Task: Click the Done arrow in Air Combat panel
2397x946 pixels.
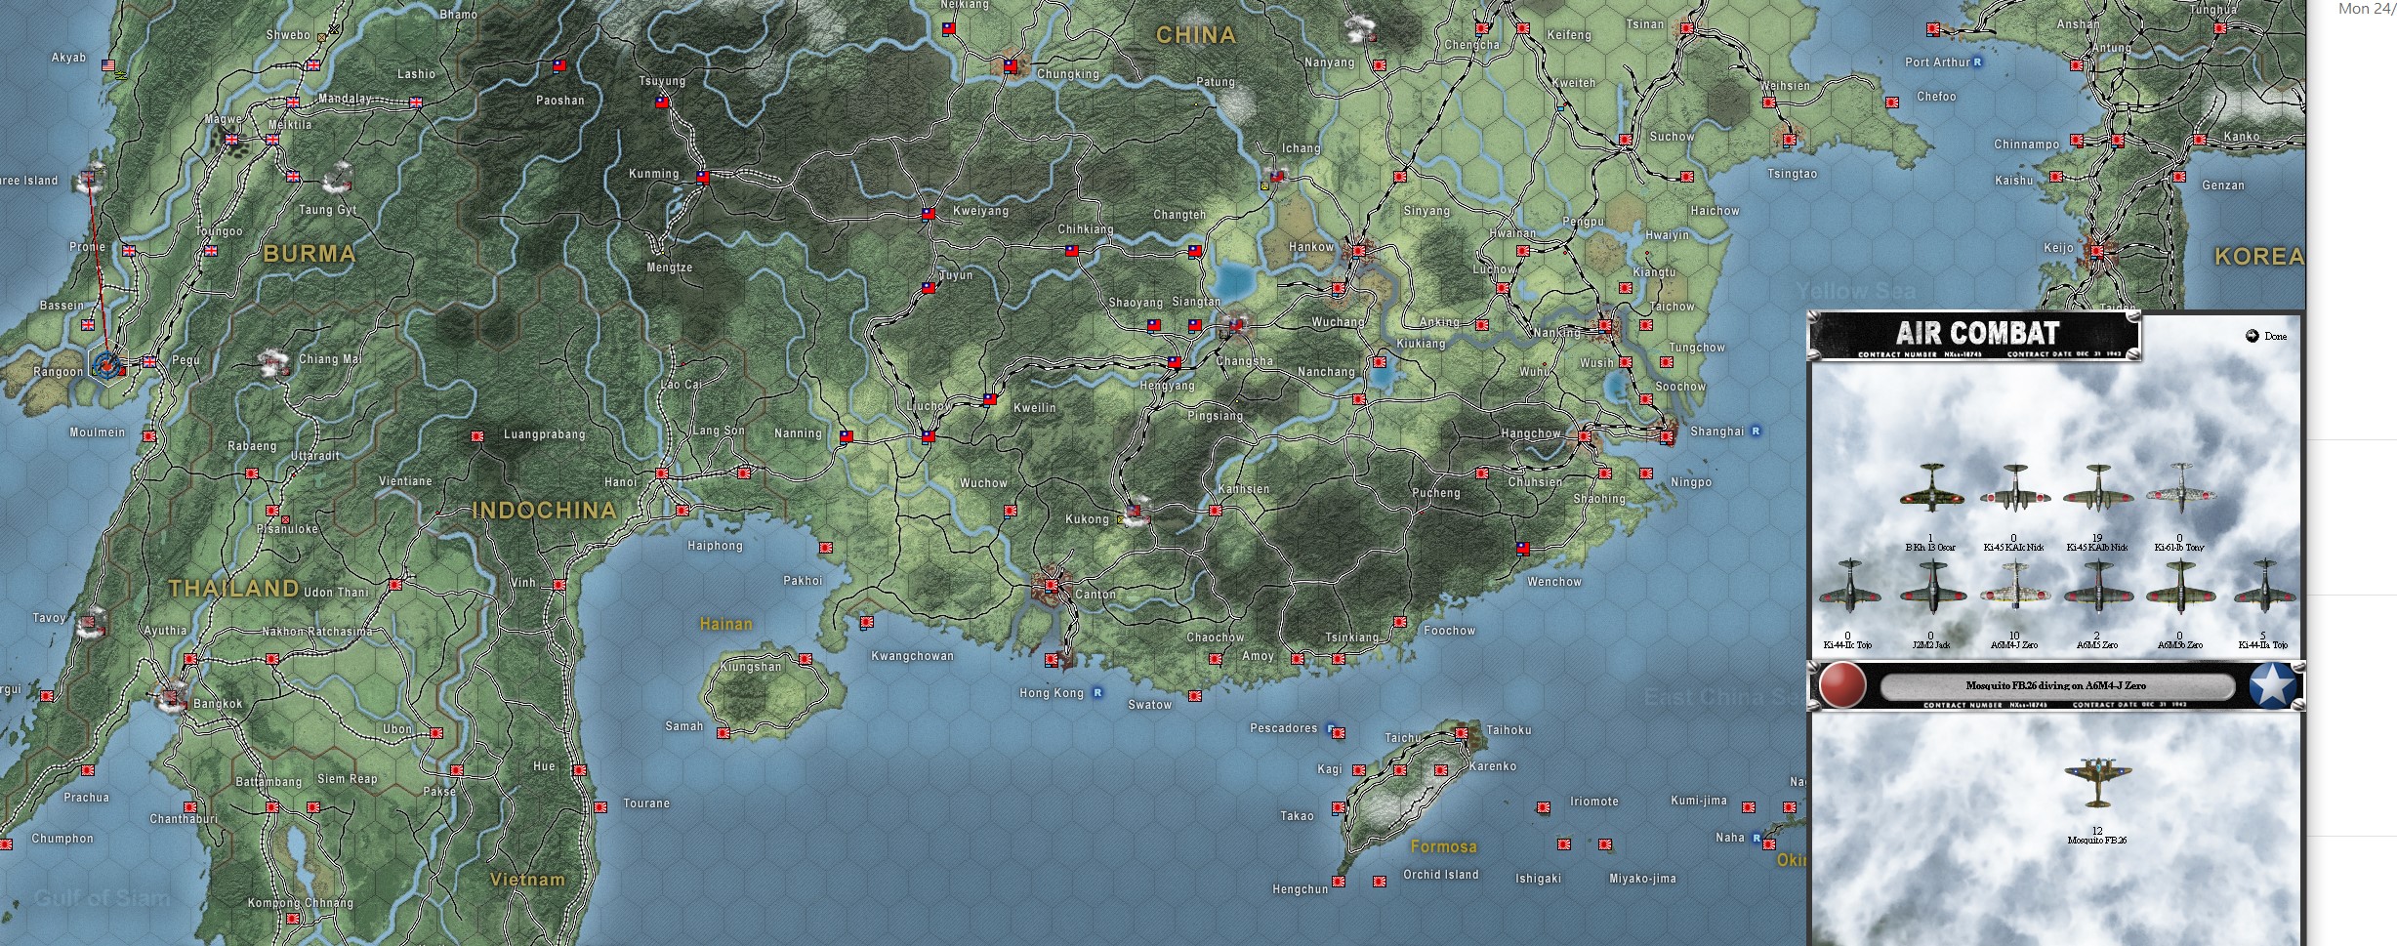Action: (2252, 336)
